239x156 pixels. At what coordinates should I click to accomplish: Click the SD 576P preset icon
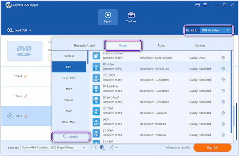[96, 133]
